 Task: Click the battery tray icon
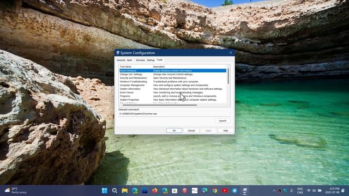click(320, 191)
